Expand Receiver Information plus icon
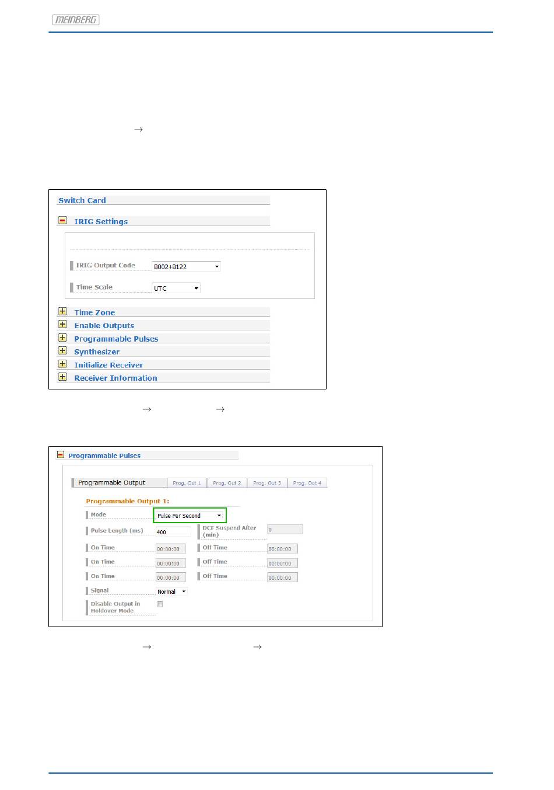554x790 pixels. pos(62,377)
